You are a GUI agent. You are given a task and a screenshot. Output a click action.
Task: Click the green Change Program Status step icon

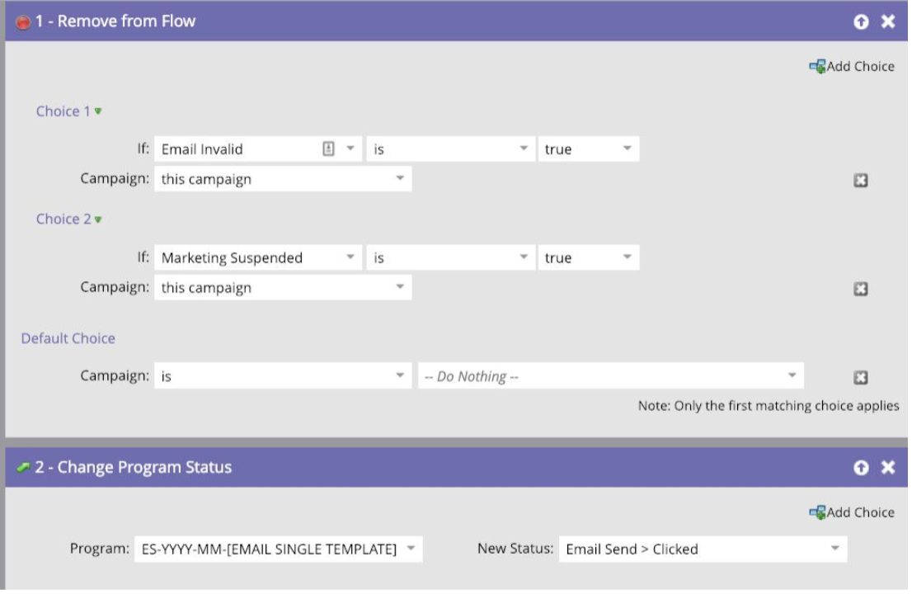coord(22,468)
